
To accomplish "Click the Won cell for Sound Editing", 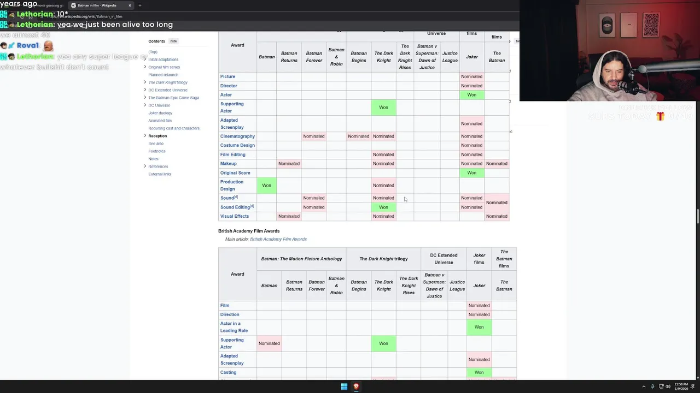I will coord(383,207).
